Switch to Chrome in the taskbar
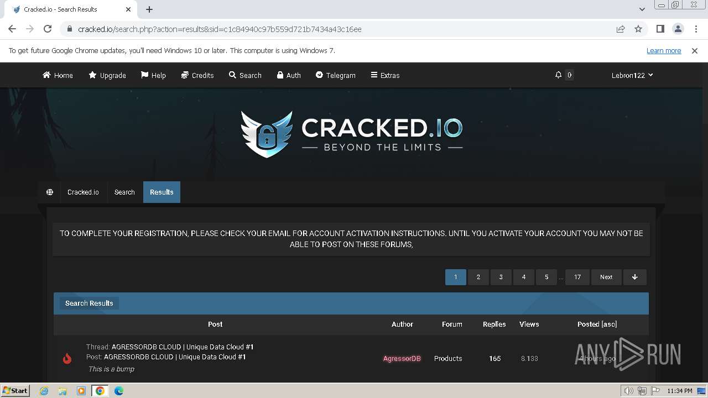Viewport: 708px width, 398px height. pyautogui.click(x=100, y=391)
